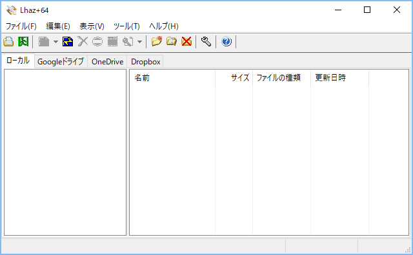Click the resize grip in status bar corner
The width and height of the screenshot is (413, 255).
[x=408, y=249]
